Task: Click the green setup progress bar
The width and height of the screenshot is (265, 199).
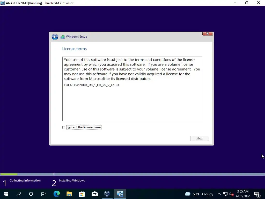Action: pyautogui.click(x=9, y=174)
